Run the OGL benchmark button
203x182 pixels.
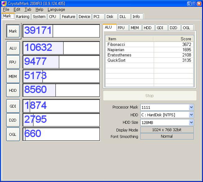pos(13,134)
